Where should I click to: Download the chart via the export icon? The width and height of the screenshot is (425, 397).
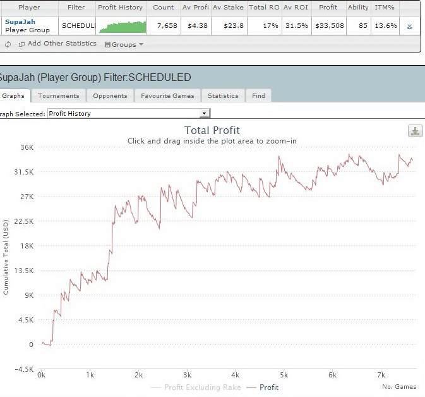click(x=415, y=131)
